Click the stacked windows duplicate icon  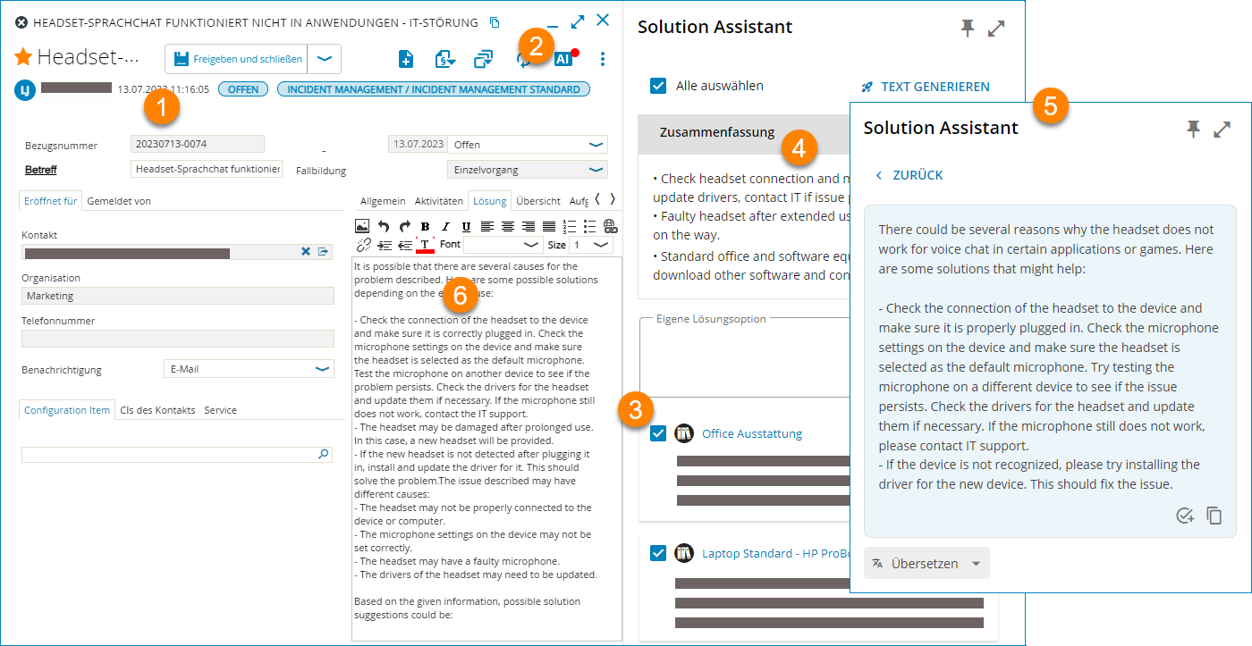tap(483, 59)
